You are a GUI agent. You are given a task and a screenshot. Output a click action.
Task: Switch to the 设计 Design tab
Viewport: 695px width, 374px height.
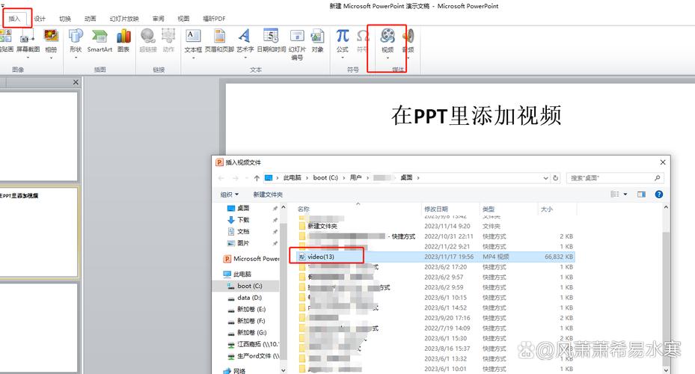(40, 19)
